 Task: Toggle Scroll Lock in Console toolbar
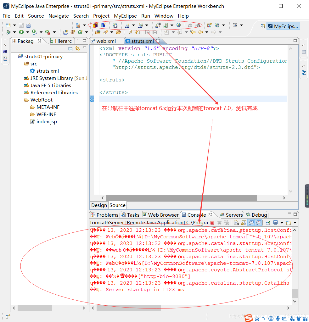244,223
